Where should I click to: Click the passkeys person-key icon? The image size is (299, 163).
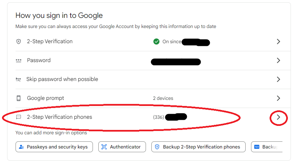click(x=22, y=147)
